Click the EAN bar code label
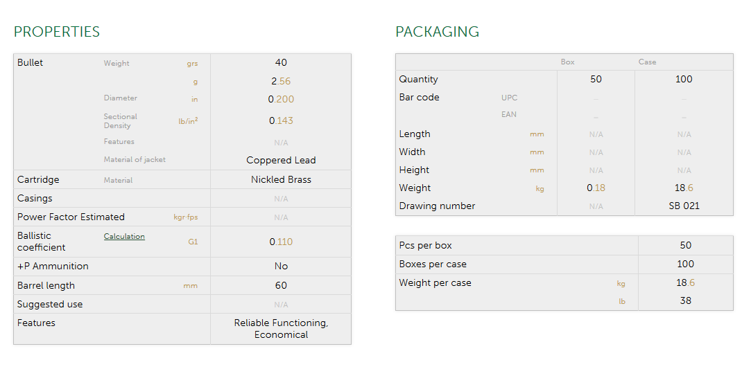 click(509, 115)
